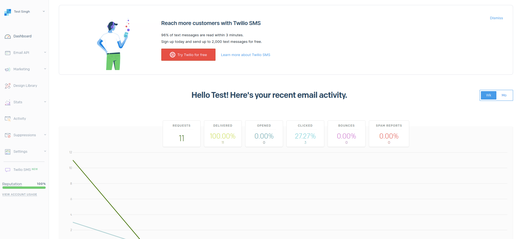Click the Dashboard gauge icon

coord(8,37)
